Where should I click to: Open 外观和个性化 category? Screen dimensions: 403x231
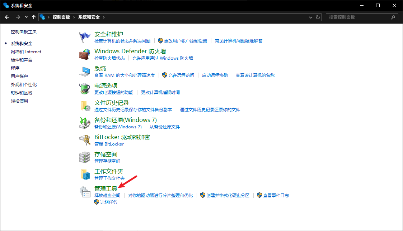(24, 84)
